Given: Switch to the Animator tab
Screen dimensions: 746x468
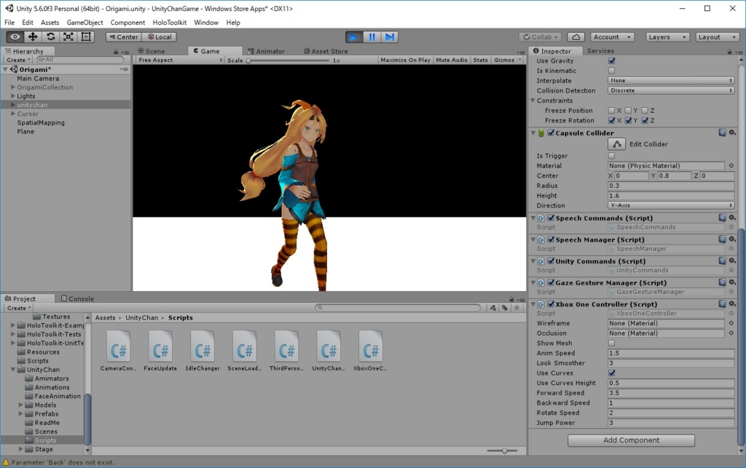Looking at the screenshot, I should tap(267, 51).
